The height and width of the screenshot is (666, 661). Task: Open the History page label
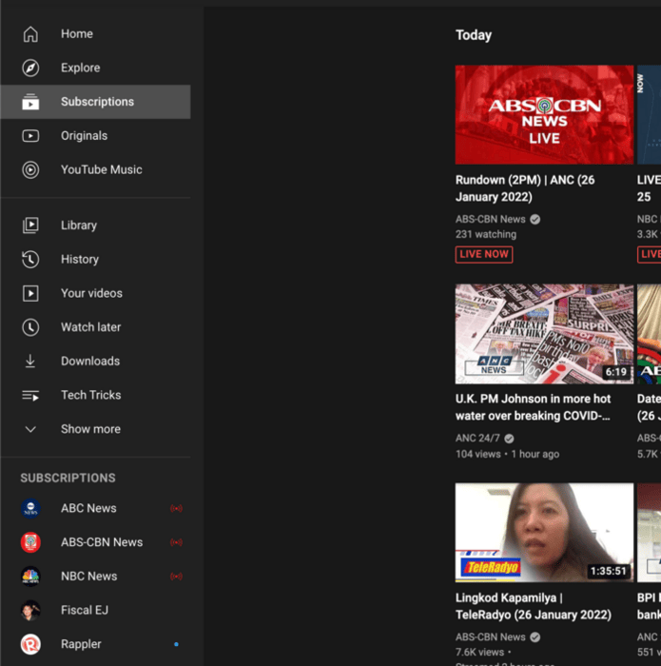(80, 259)
